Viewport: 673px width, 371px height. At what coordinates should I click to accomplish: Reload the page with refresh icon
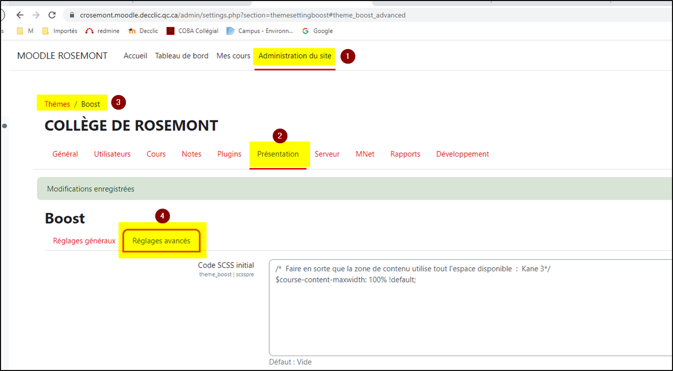click(52, 15)
